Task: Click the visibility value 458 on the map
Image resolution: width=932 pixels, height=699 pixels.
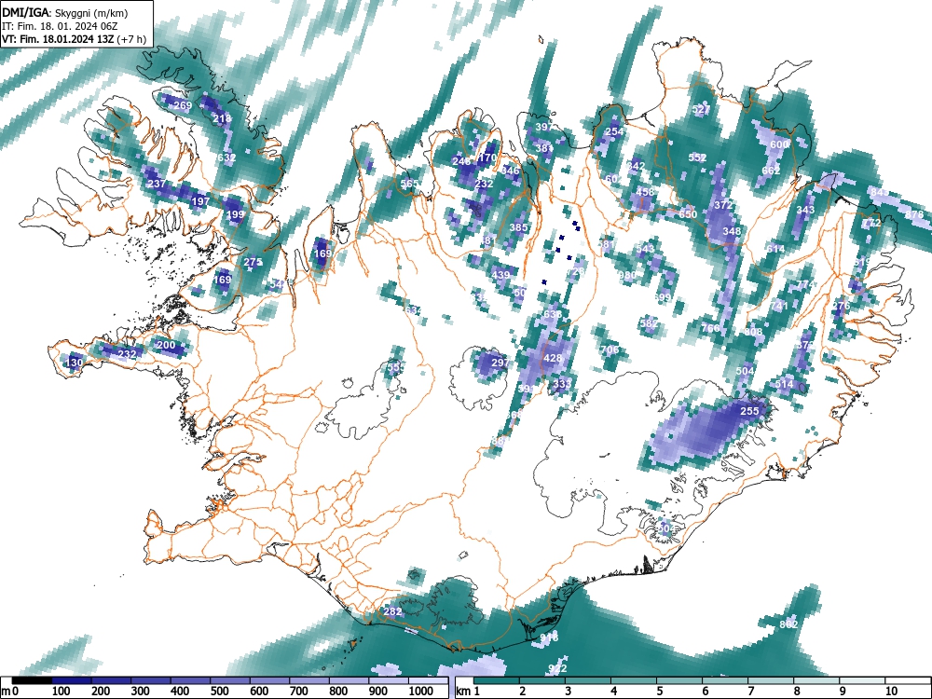Action: [645, 192]
